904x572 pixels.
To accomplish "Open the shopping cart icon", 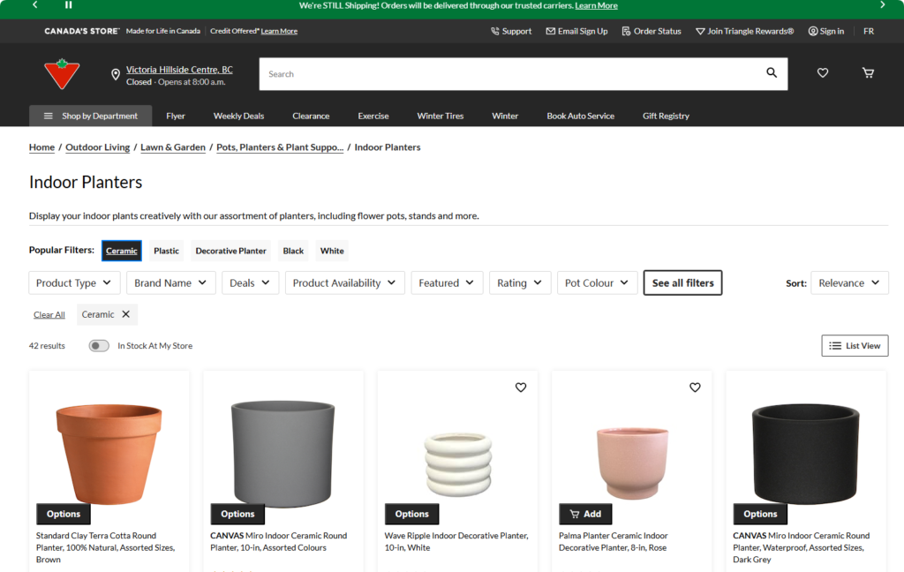I will tap(868, 73).
